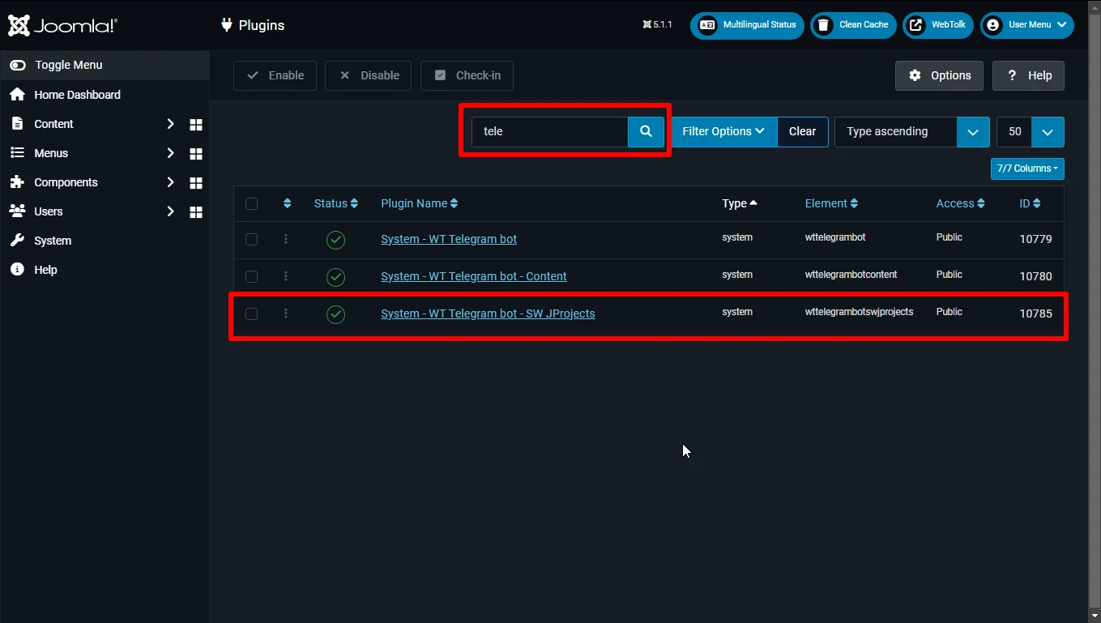The image size is (1101, 623).
Task: Check the select-all checkbox in header
Action: 251,203
